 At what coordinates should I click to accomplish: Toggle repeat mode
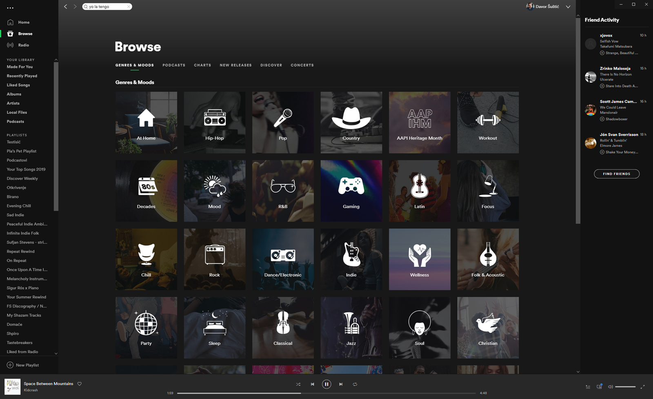355,384
